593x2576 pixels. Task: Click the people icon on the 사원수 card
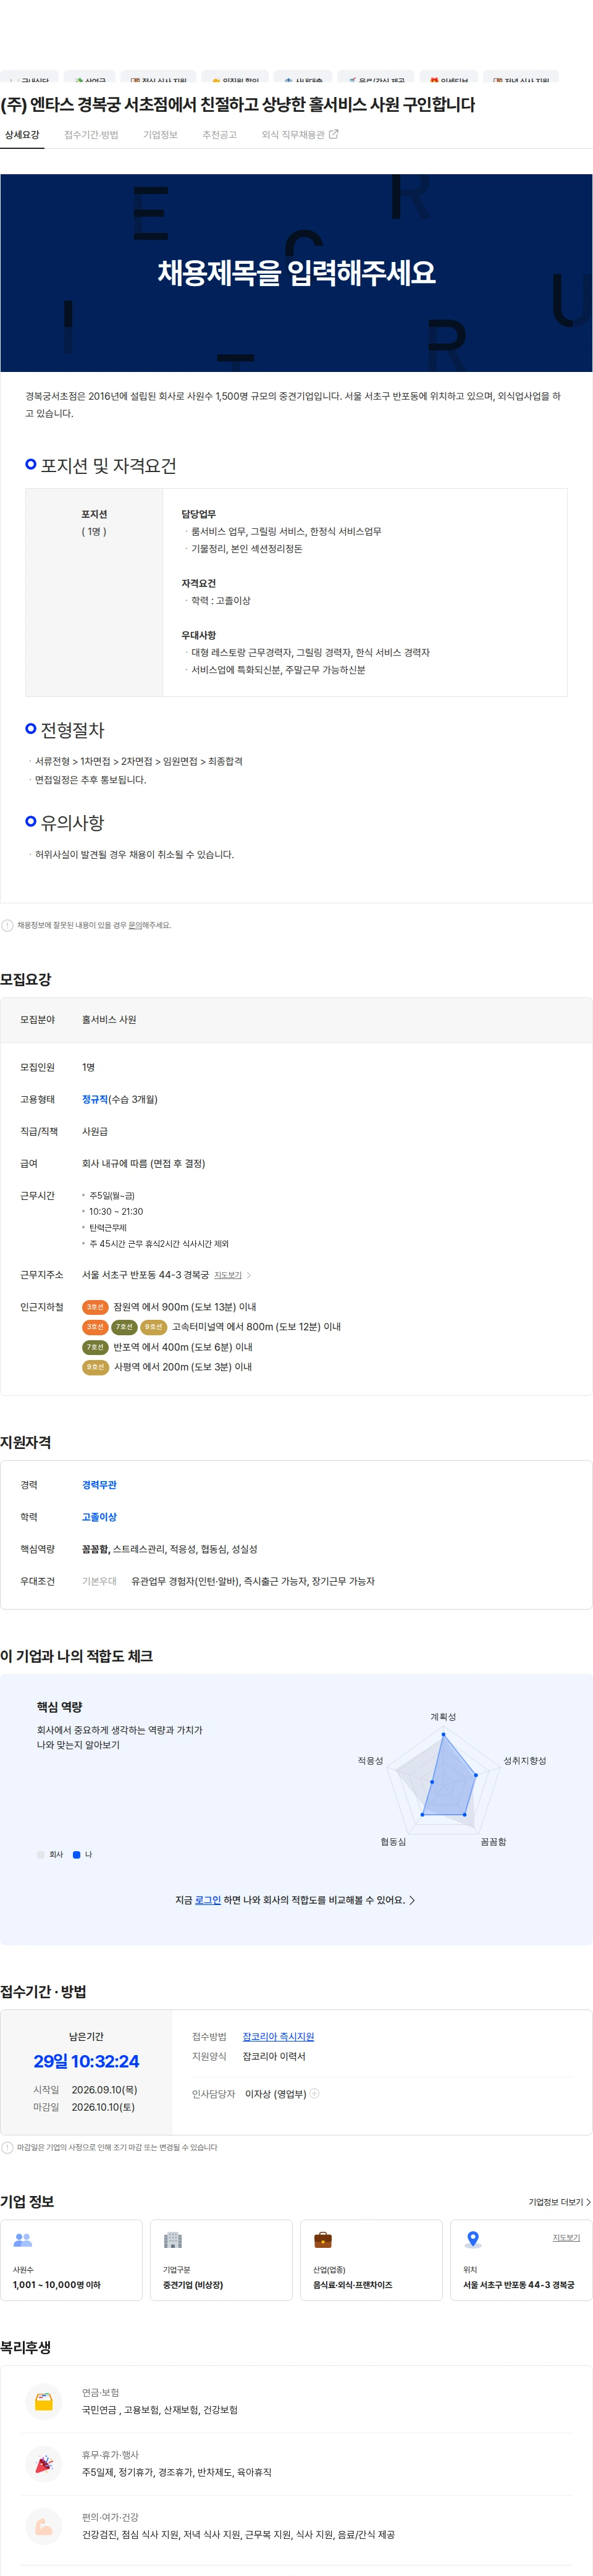click(x=23, y=2241)
